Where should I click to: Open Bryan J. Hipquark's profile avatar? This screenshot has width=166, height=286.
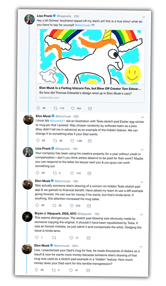[x=27, y=217]
